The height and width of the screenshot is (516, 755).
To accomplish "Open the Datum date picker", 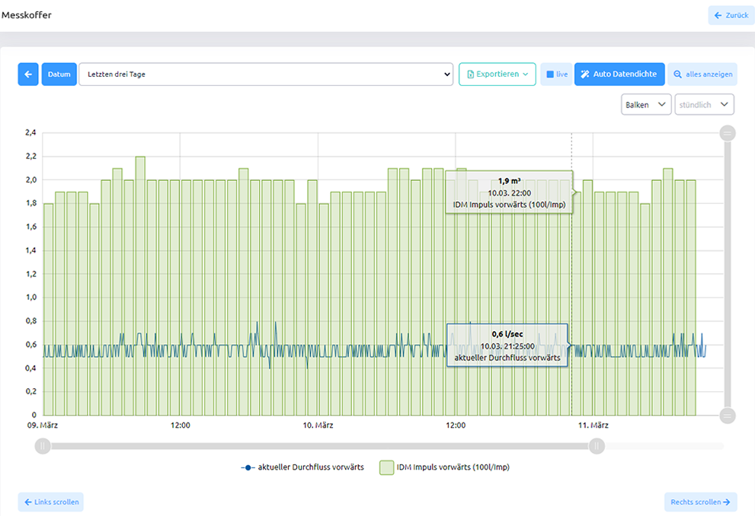I will [x=59, y=75].
